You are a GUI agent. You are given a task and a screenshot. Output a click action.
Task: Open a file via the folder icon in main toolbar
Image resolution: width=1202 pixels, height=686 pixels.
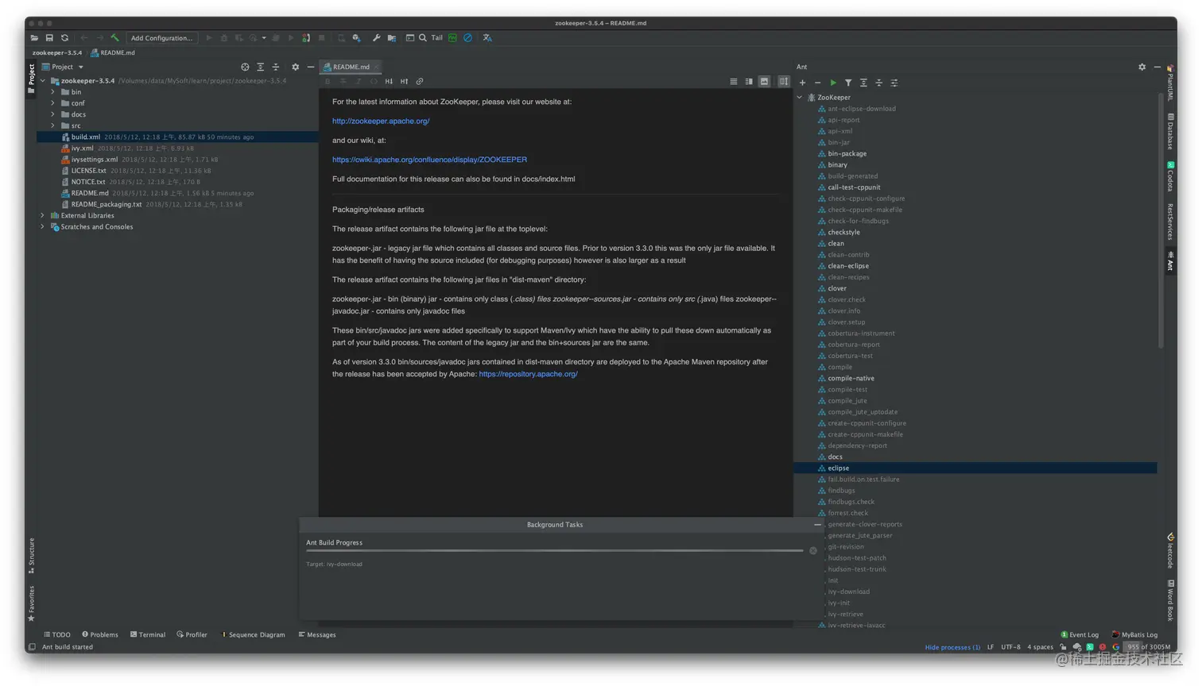pos(34,38)
